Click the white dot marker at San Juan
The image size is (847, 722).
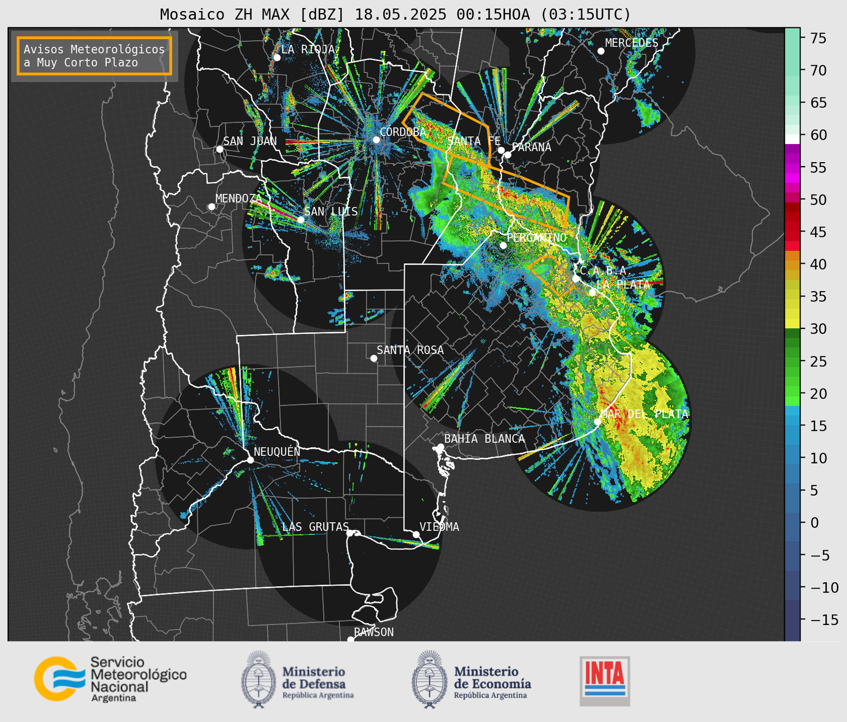[219, 149]
